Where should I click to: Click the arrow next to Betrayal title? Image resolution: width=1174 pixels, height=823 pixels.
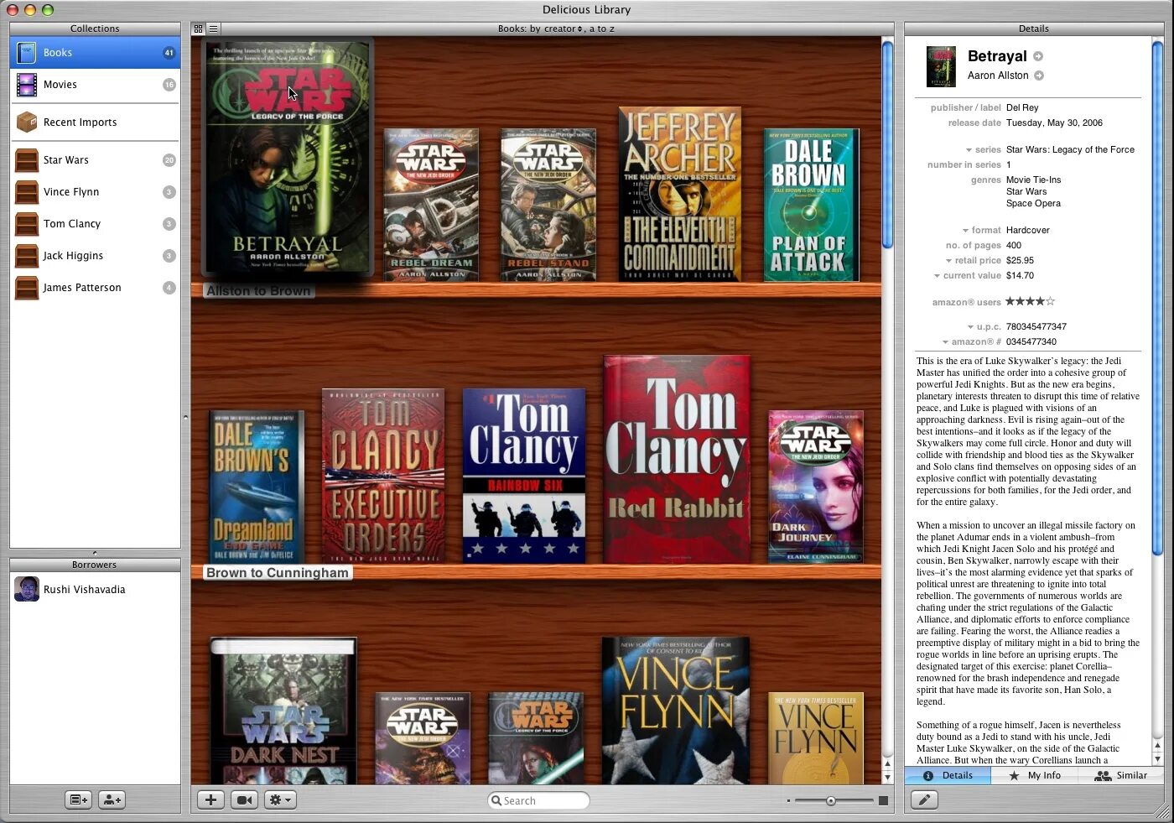click(x=1038, y=56)
